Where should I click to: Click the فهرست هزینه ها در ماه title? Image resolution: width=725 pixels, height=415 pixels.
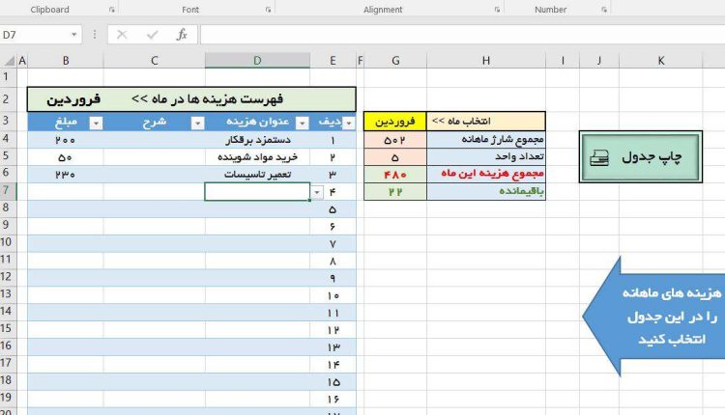coord(208,99)
